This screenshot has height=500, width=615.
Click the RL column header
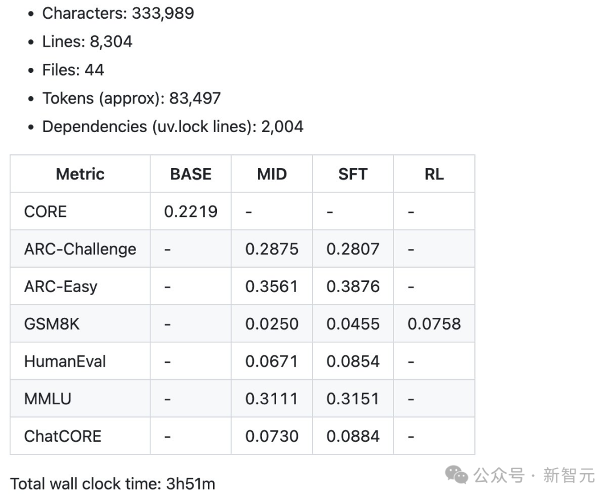click(x=433, y=174)
